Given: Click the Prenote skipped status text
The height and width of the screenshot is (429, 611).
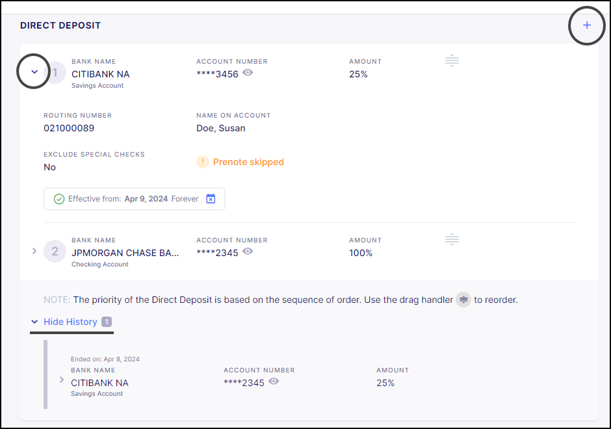Looking at the screenshot, I should [x=248, y=162].
